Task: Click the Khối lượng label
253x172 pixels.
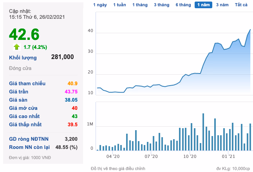Action: 23,57
